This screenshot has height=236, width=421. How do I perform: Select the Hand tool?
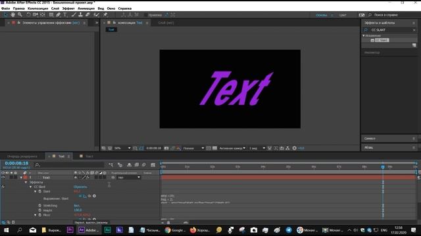(13, 14)
